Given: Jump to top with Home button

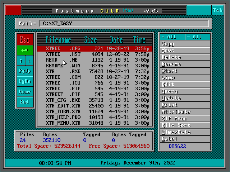Looking at the screenshot, I should tap(25, 92).
